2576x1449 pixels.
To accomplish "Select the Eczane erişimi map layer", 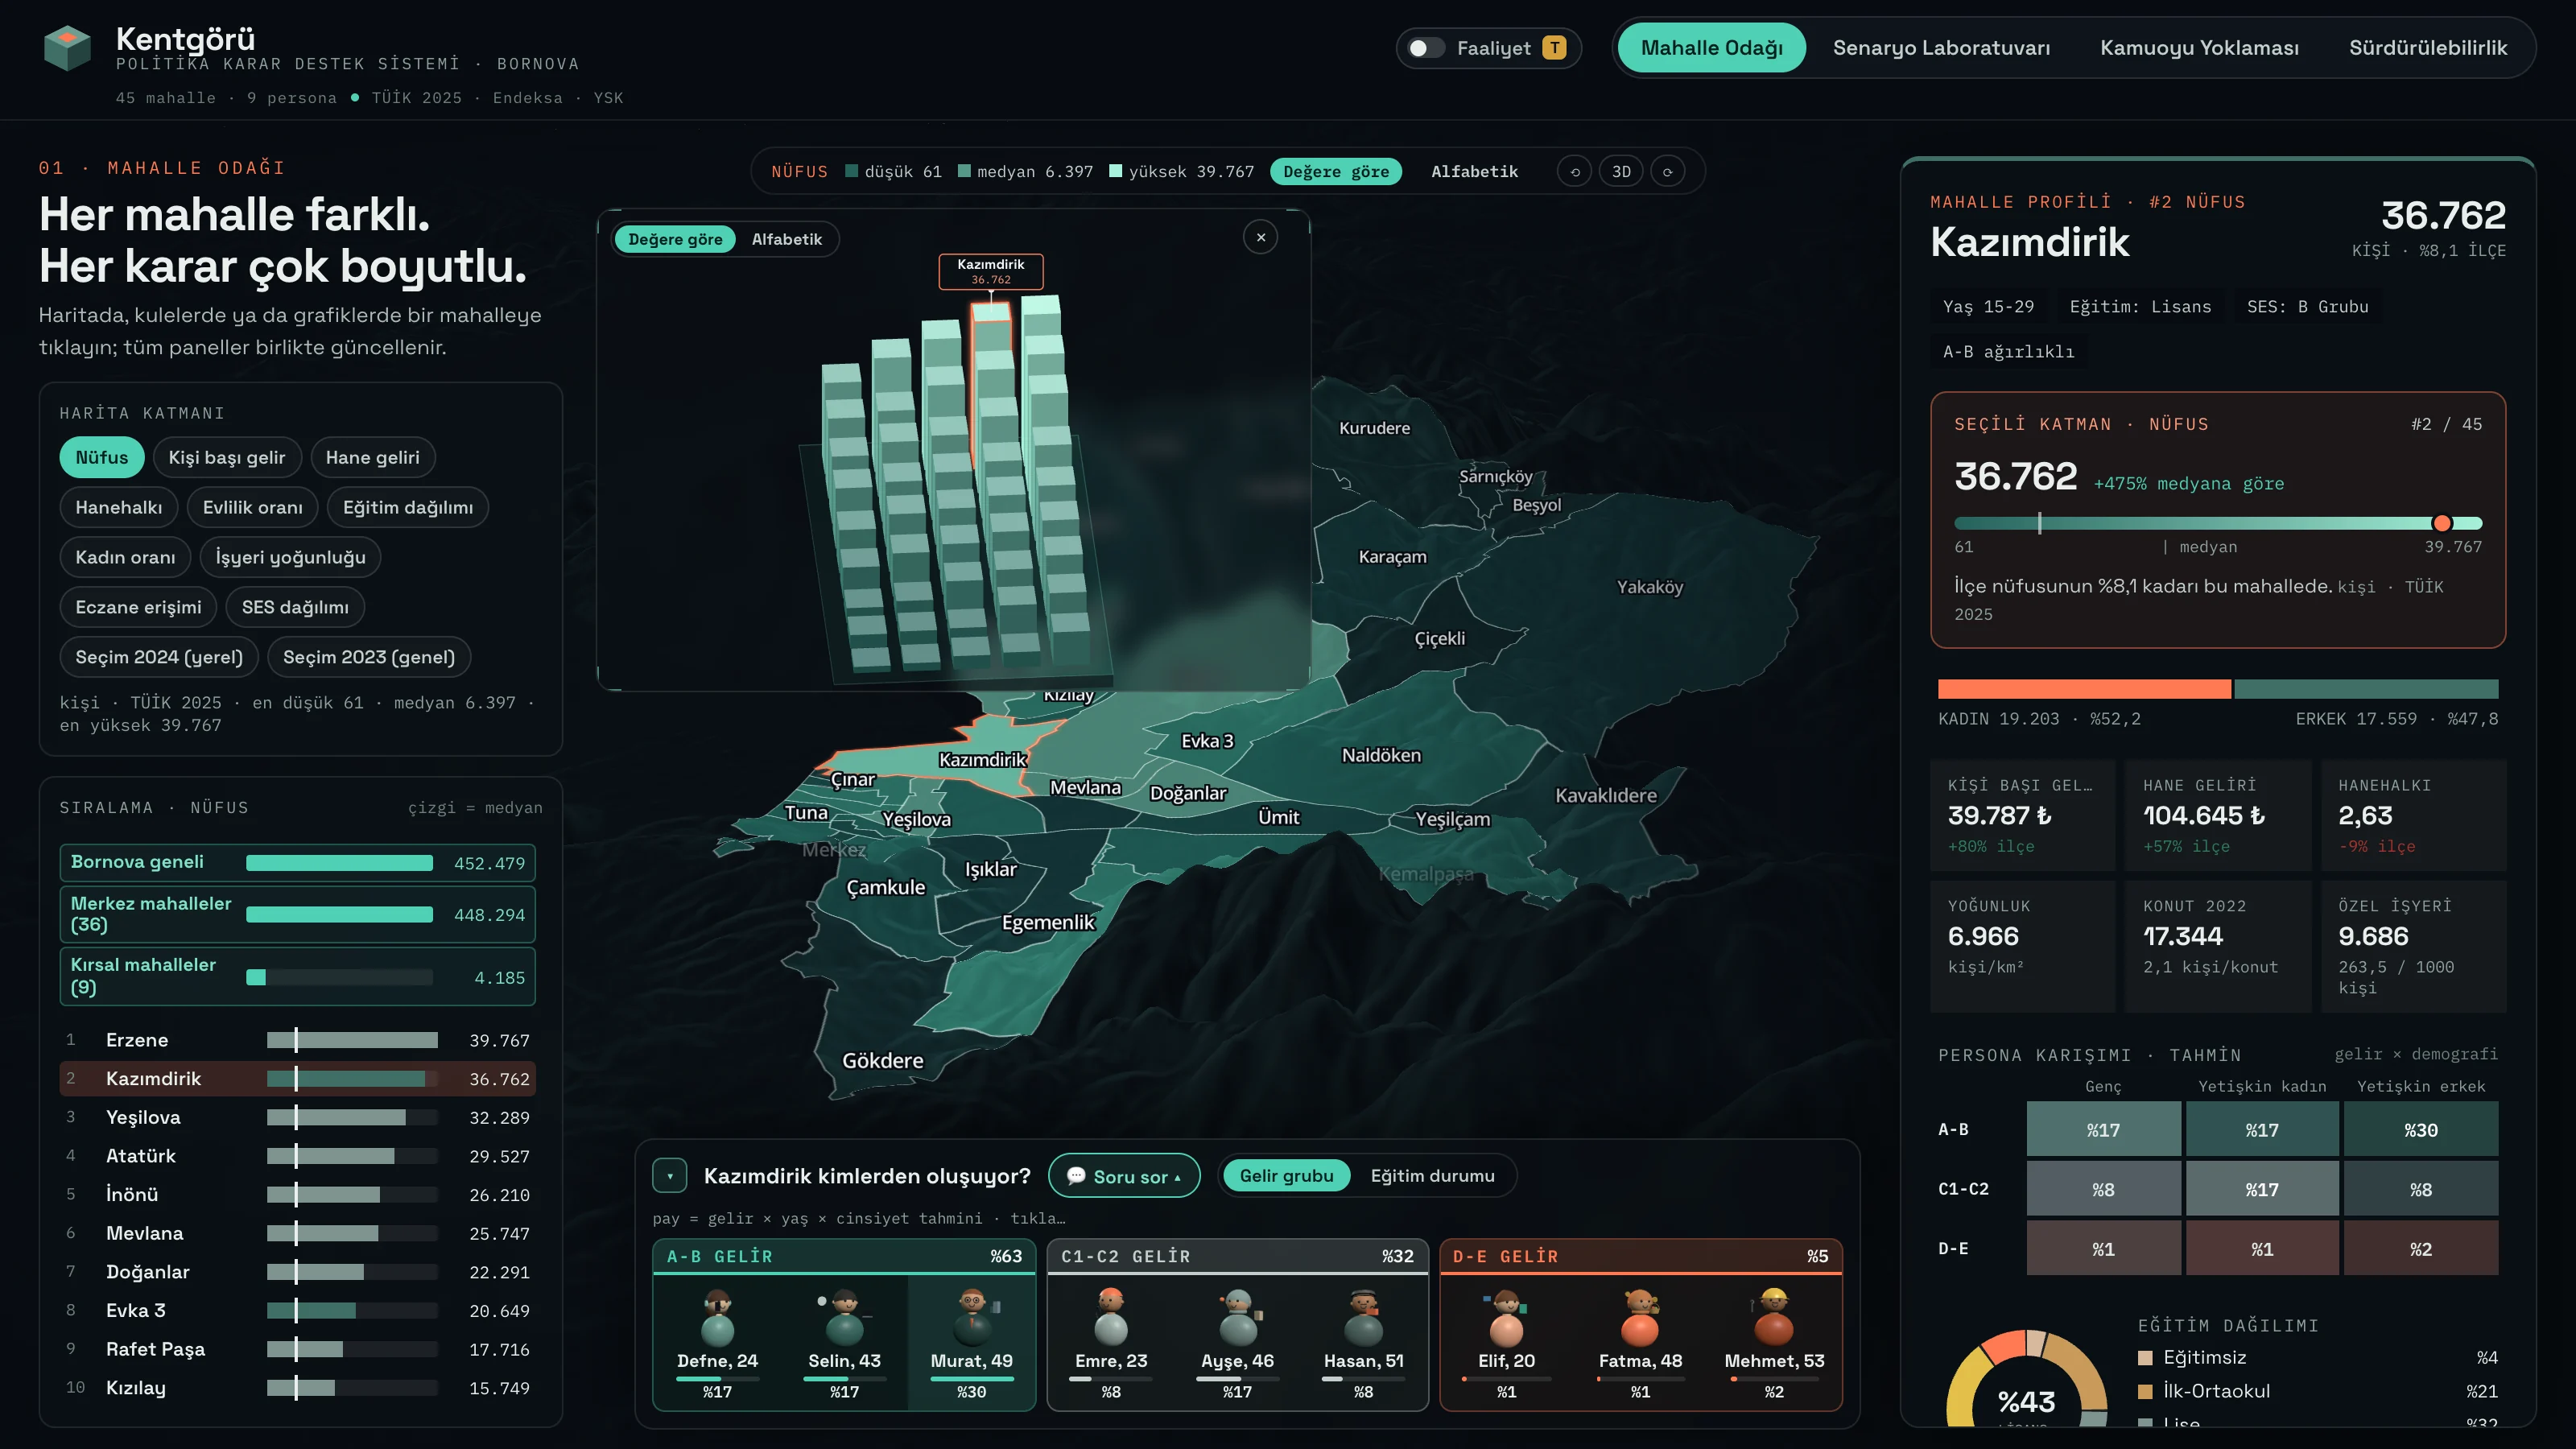I will (138, 607).
